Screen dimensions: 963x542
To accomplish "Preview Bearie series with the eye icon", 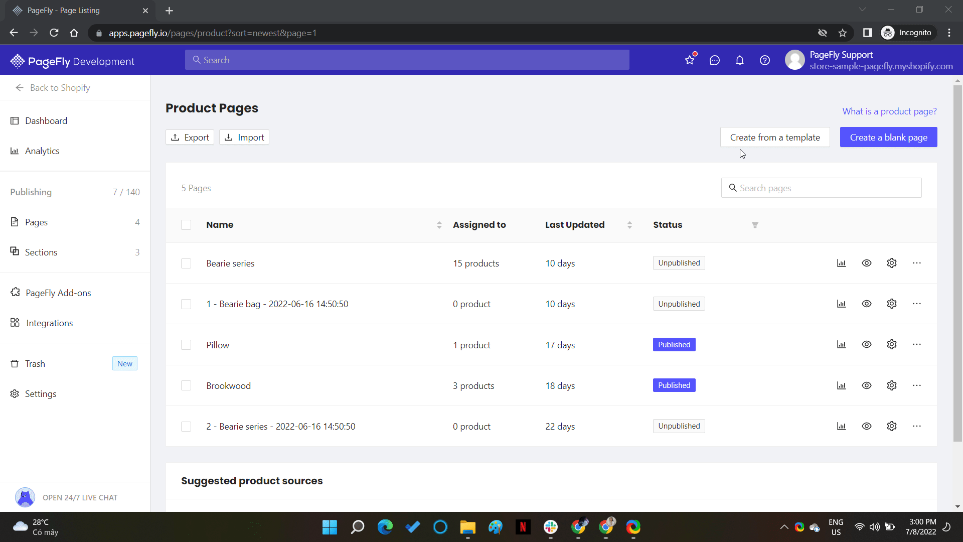I will point(867,263).
